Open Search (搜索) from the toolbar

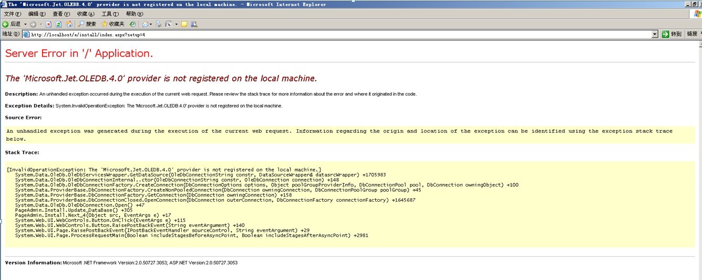(x=87, y=24)
